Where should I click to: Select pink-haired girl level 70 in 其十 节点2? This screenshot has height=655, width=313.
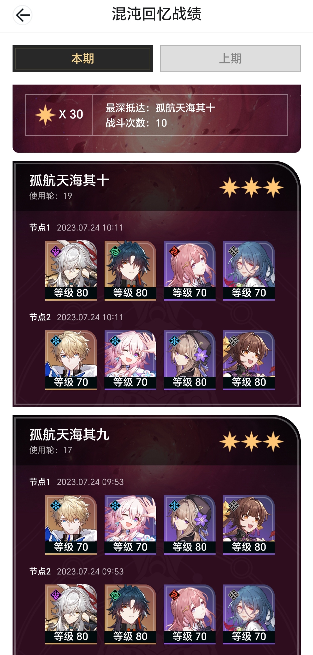[x=130, y=360]
